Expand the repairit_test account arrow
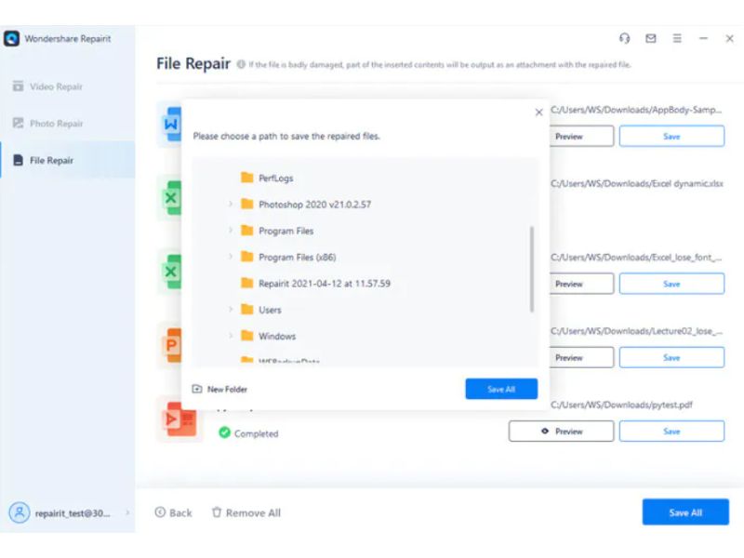This screenshot has width=744, height=558. point(127,513)
